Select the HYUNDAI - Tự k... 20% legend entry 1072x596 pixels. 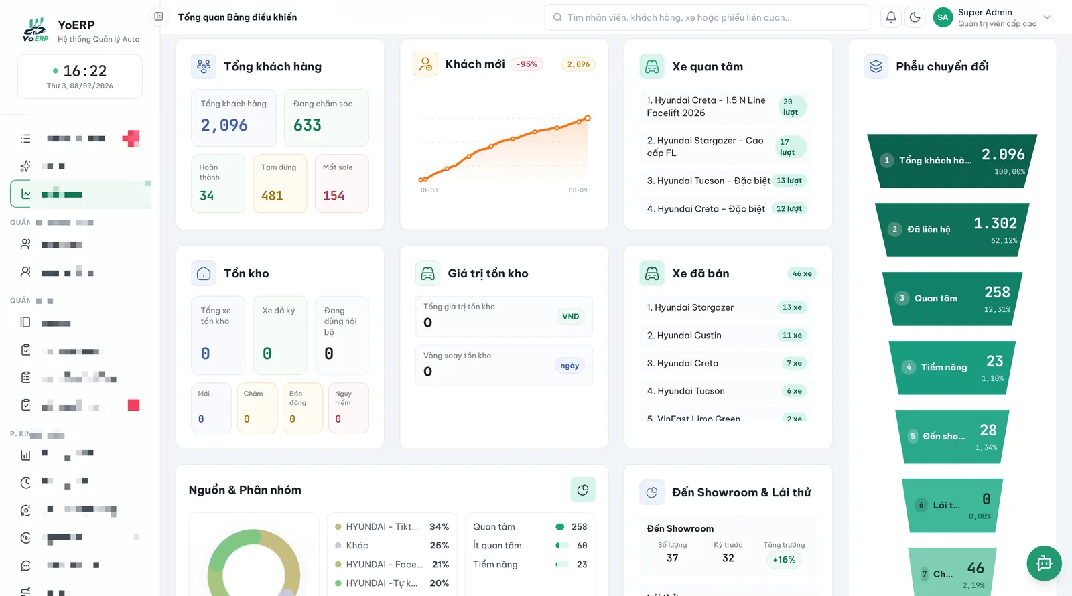pos(392,583)
